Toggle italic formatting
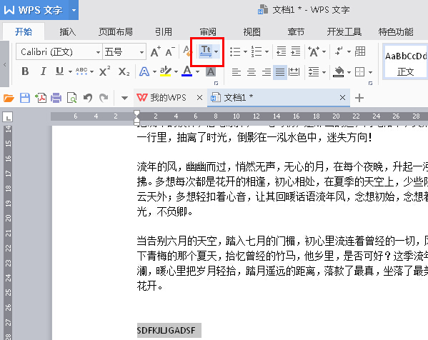The height and width of the screenshot is (340, 428). pyautogui.click(x=43, y=71)
